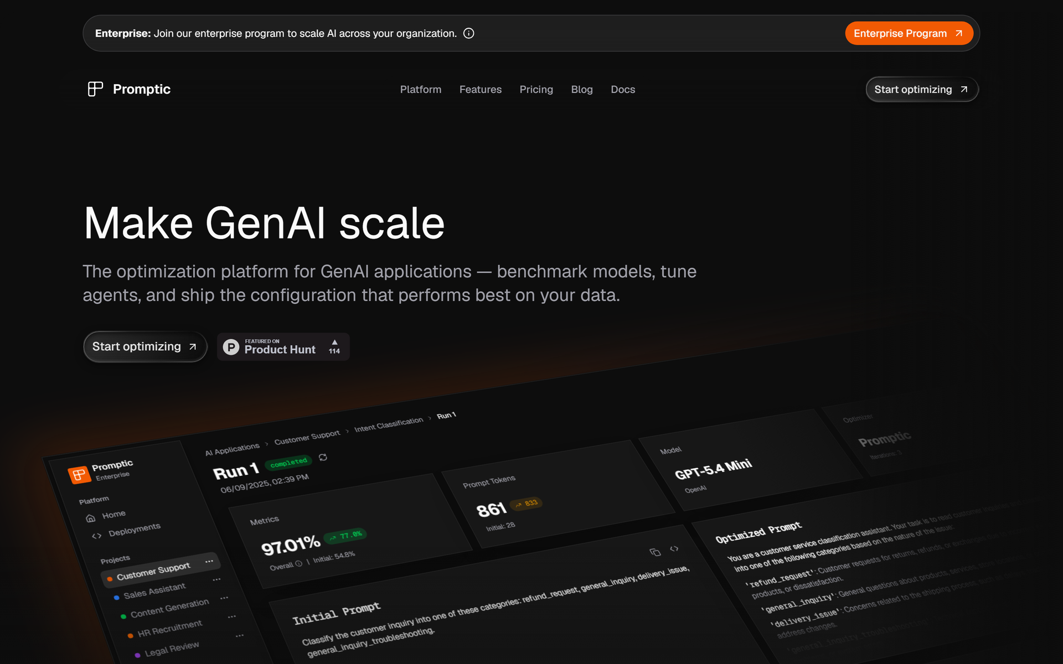The image size is (1063, 664).
Task: Open the Features nav item
Action: [x=481, y=89]
